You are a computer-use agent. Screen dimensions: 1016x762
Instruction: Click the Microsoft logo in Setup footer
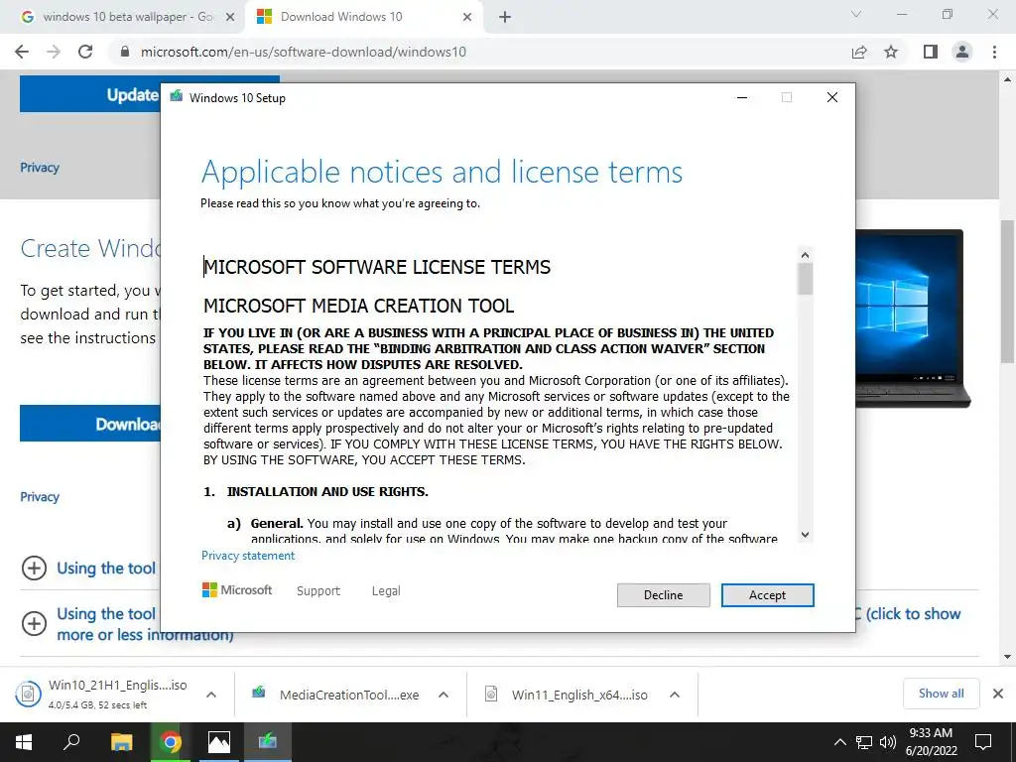coord(237,590)
